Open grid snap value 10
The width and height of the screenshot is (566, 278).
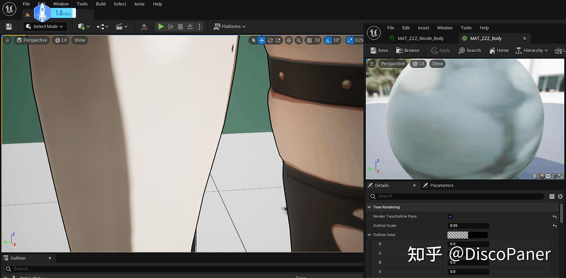click(317, 40)
